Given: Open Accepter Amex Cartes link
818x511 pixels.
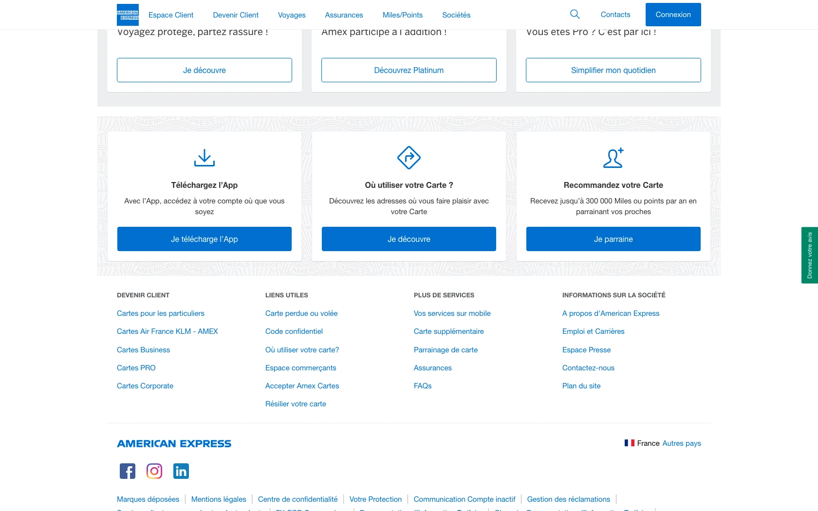Looking at the screenshot, I should point(302,386).
